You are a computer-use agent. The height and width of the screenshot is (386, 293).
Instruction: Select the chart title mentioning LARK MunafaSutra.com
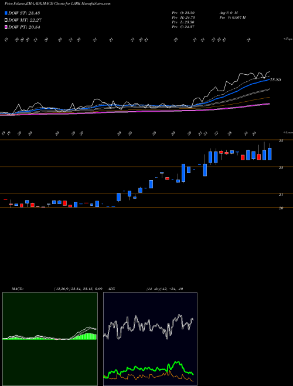coord(57,4)
